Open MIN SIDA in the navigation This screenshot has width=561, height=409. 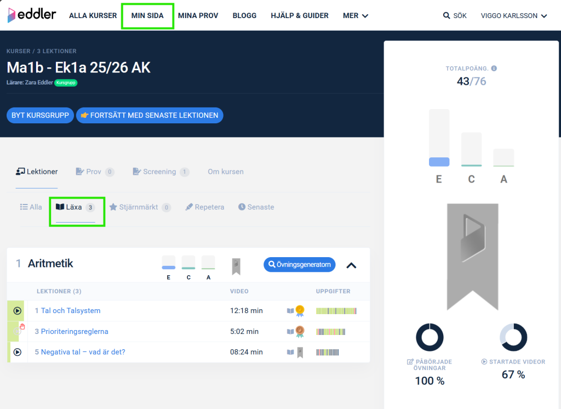(147, 16)
